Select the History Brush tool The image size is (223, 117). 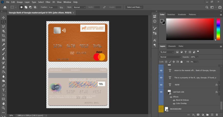pyautogui.click(x=3, y=63)
